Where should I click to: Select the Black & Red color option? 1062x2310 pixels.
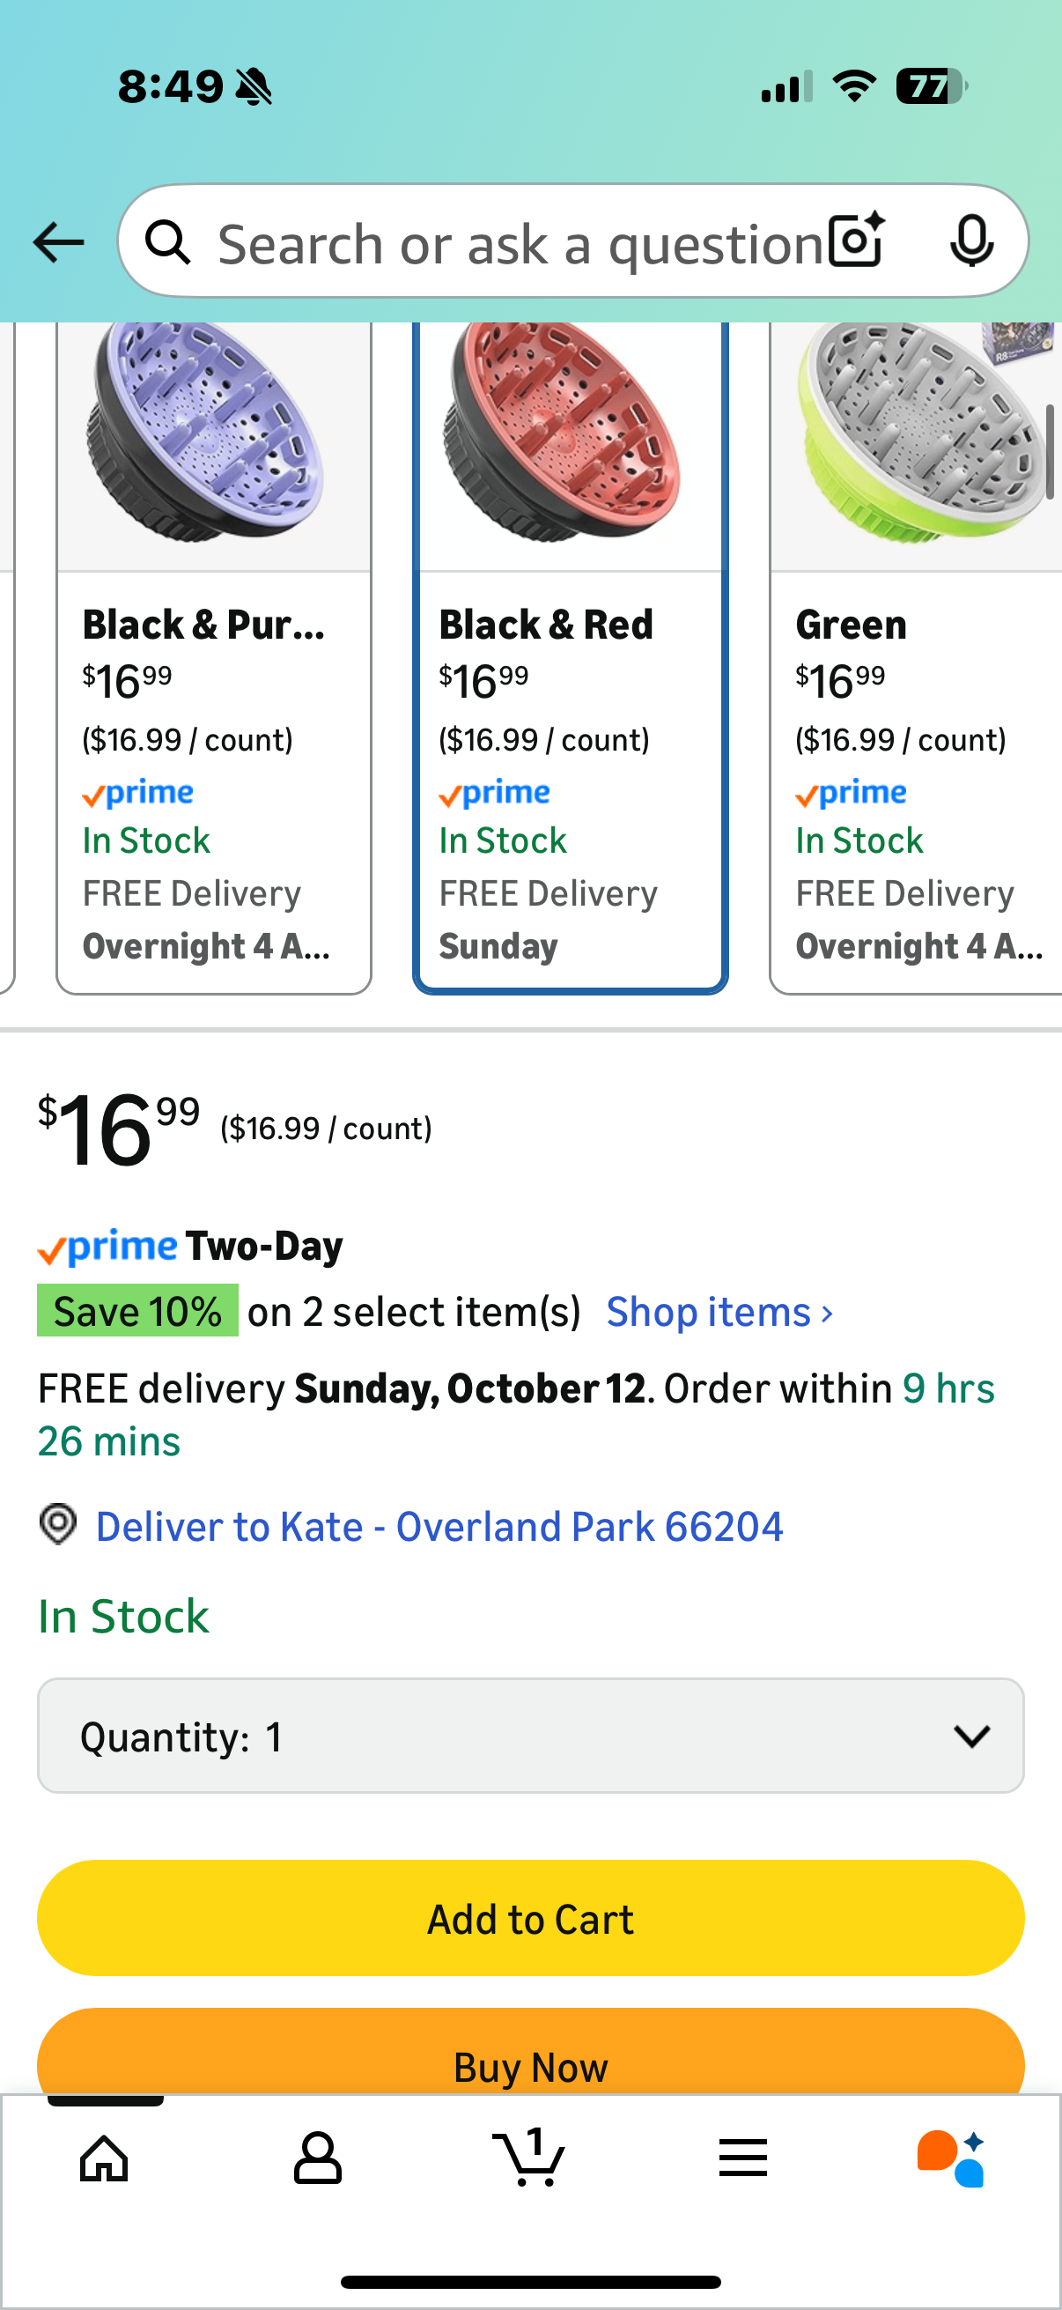tap(570, 655)
